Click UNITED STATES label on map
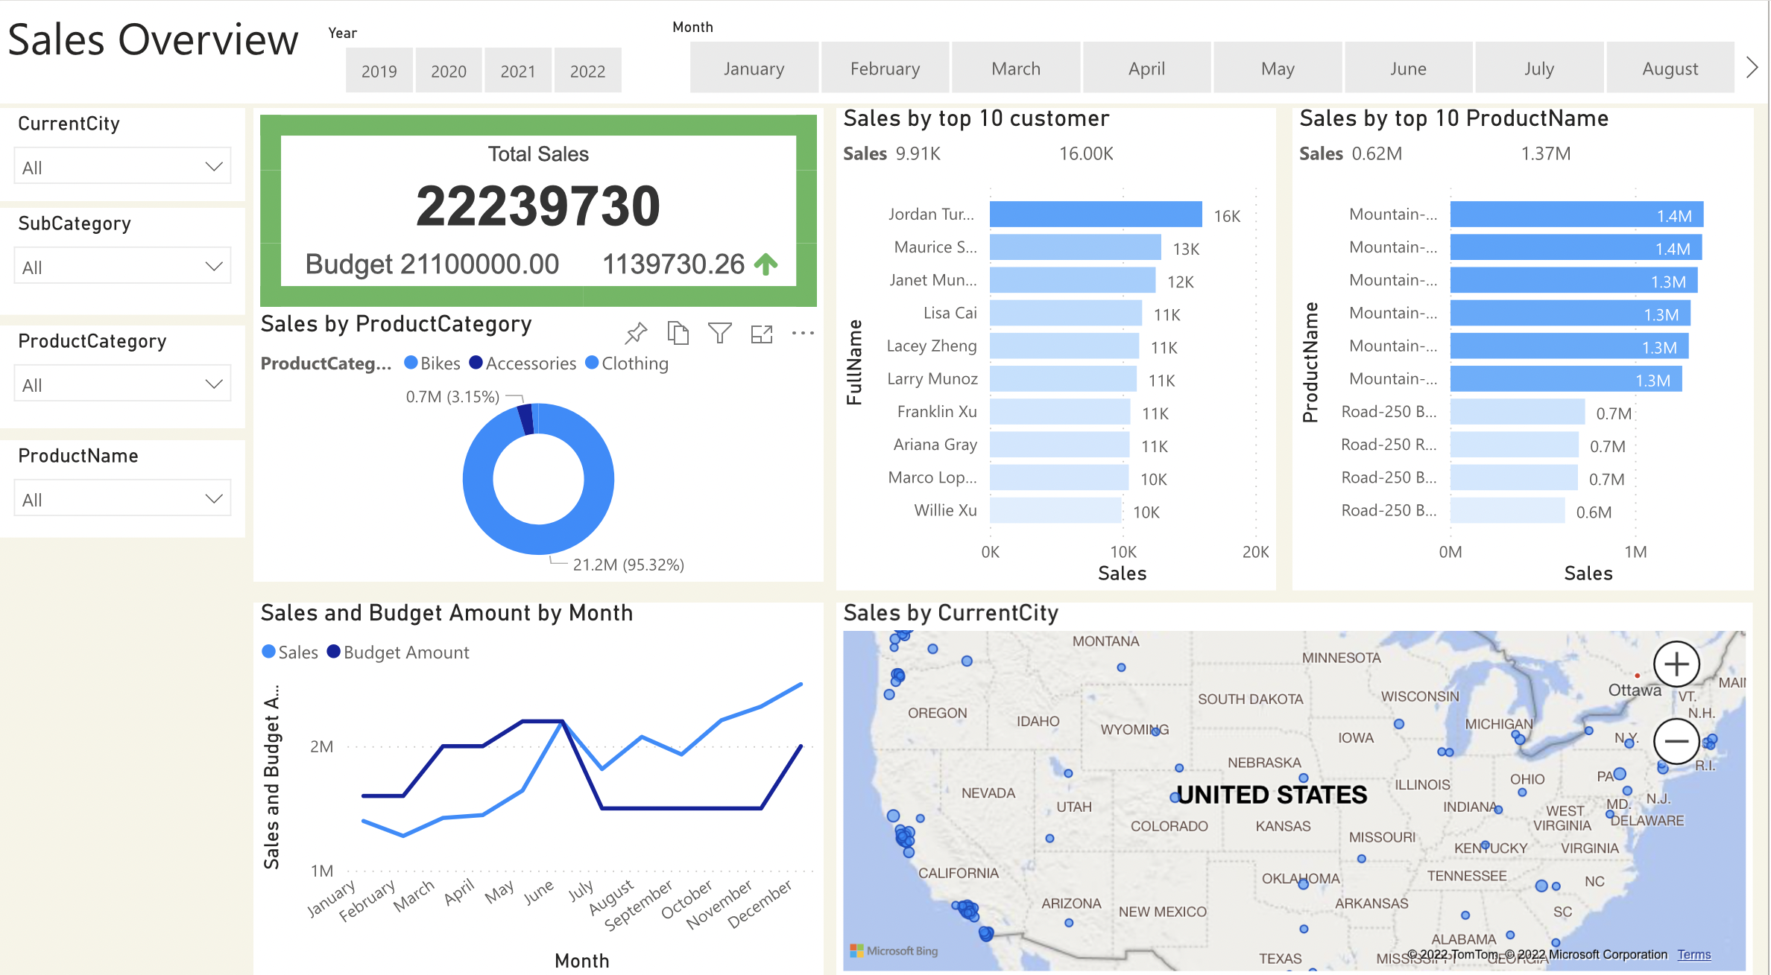1771x975 pixels. point(1272,794)
